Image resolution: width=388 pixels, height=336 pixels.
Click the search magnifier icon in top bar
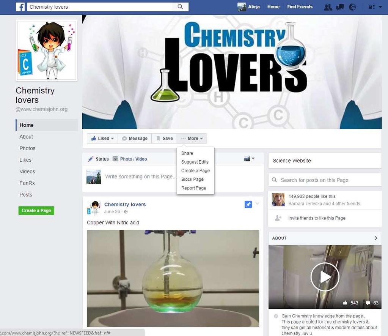pos(180,7)
